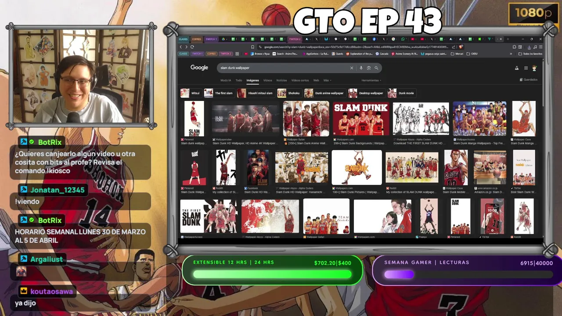
Task: Open the Slam Dunk HD Wallpaper 4K thumbnail
Action: pyautogui.click(x=245, y=118)
